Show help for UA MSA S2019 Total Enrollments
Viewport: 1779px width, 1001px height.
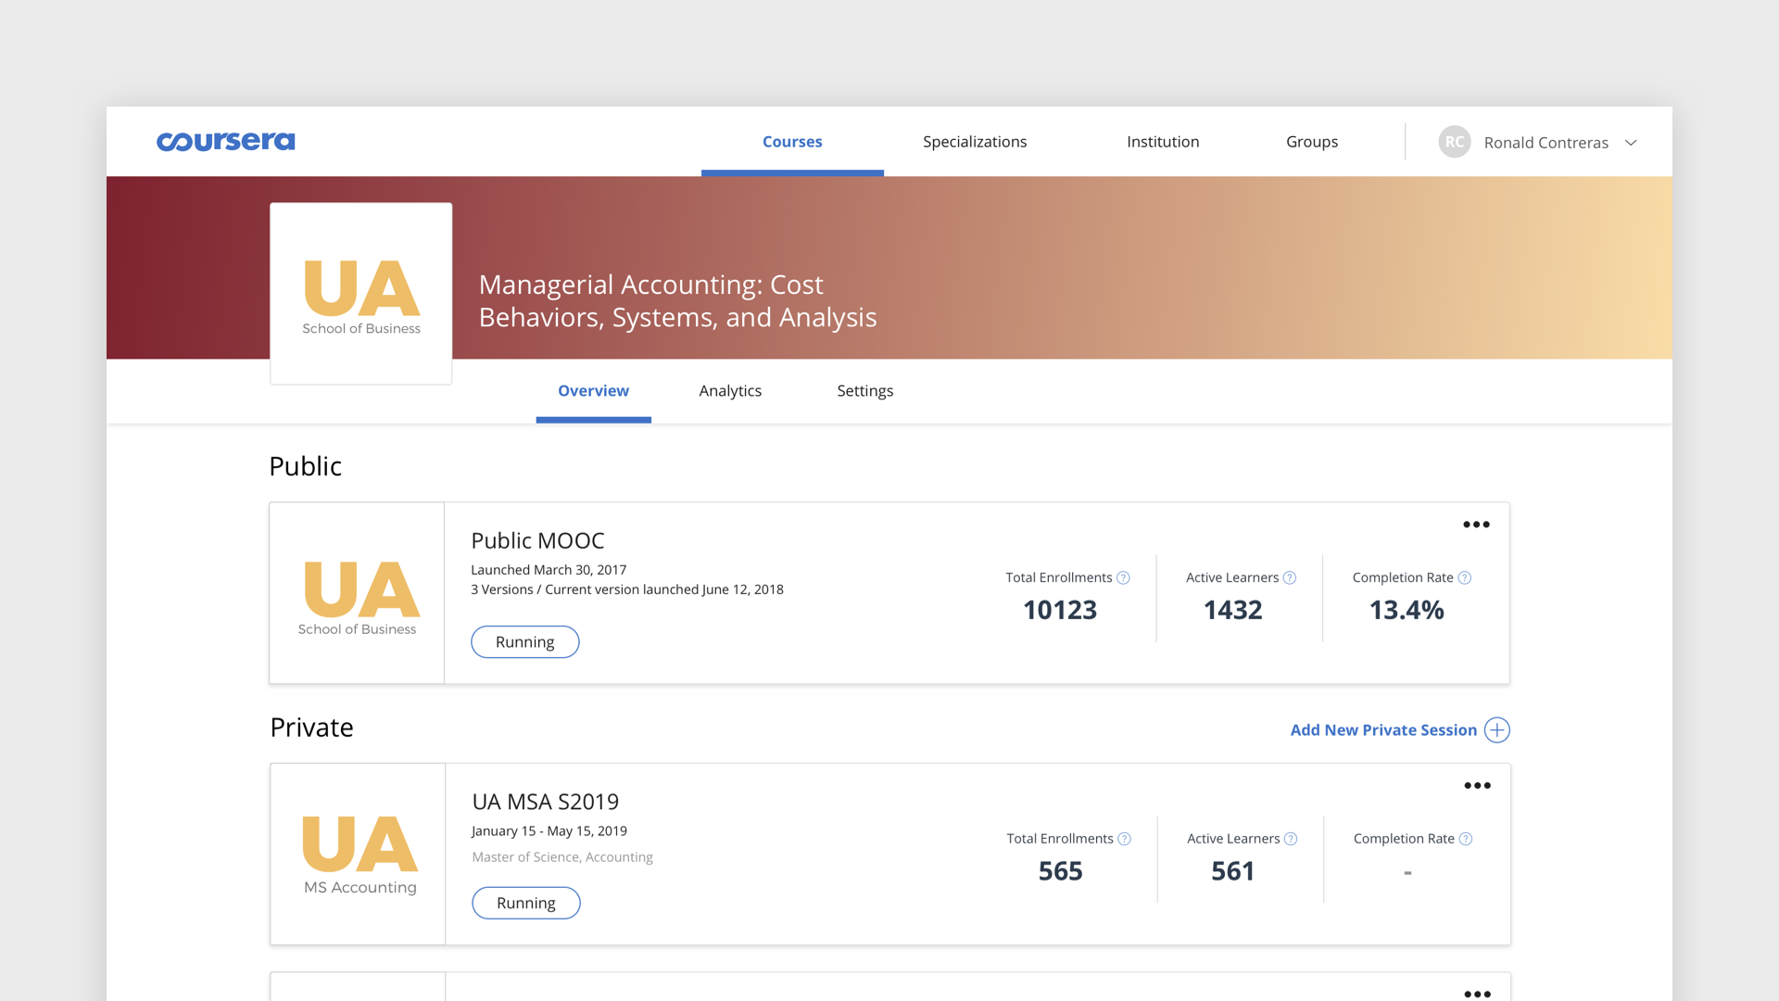point(1124,839)
